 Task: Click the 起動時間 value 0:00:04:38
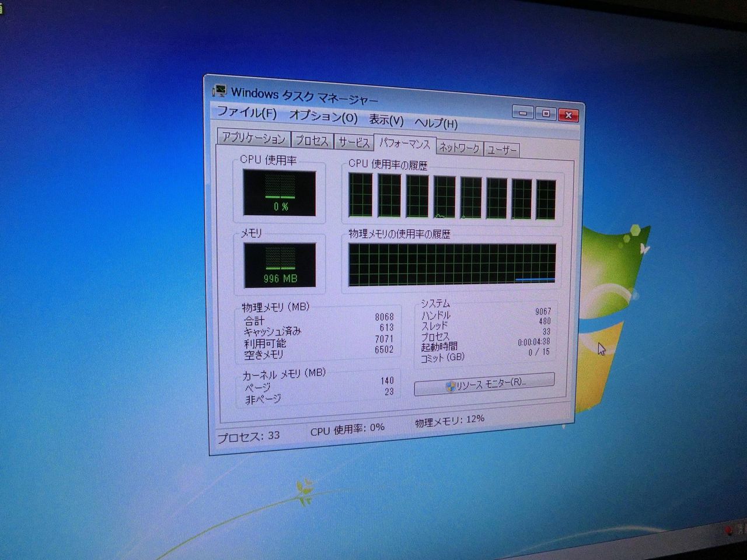(x=534, y=342)
